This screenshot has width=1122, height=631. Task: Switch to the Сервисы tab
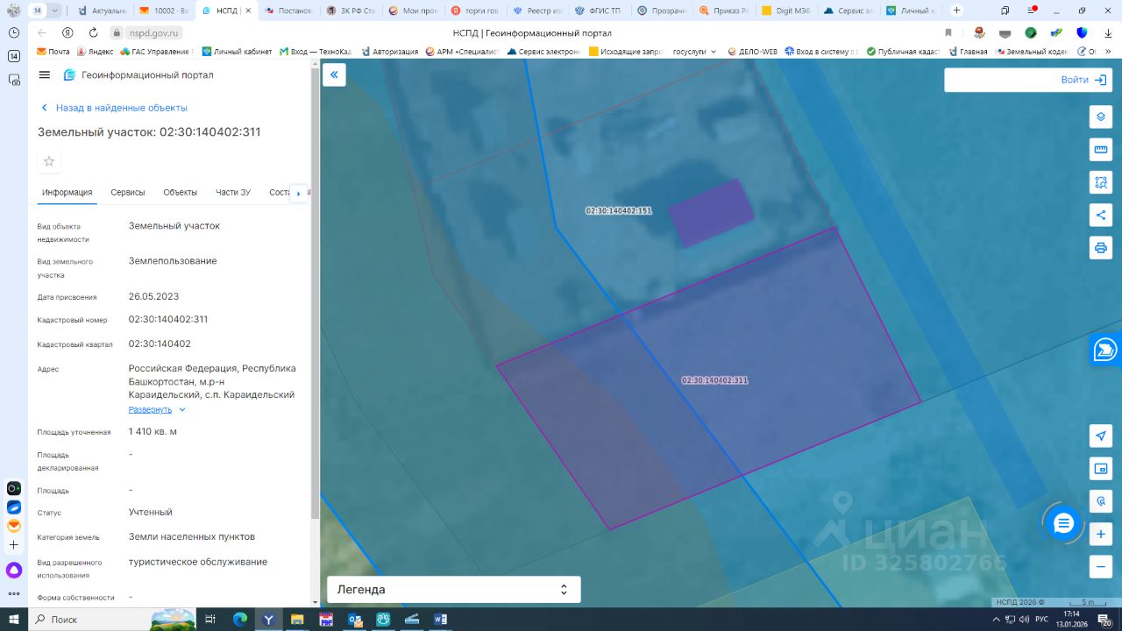click(128, 193)
